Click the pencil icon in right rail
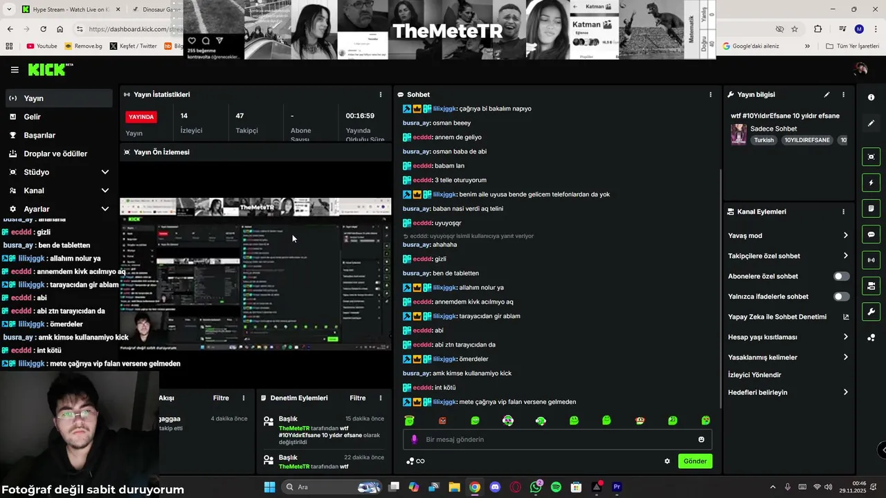Screen dimensions: 886x498 (x=871, y=123)
